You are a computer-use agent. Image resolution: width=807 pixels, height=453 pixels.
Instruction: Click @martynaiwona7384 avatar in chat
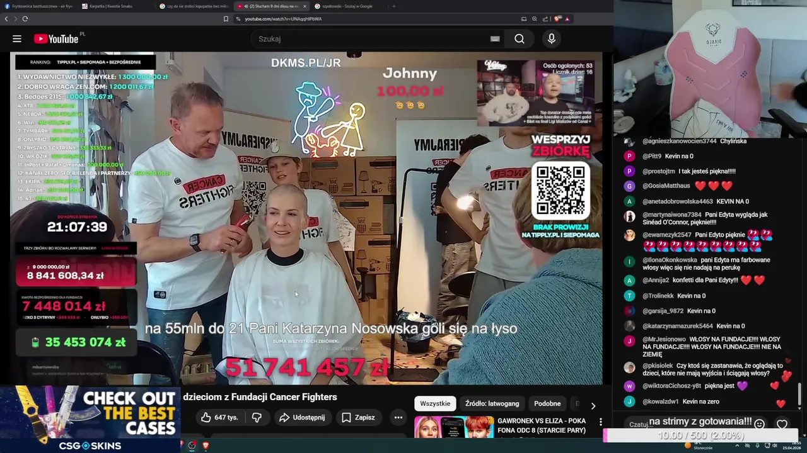click(x=629, y=216)
